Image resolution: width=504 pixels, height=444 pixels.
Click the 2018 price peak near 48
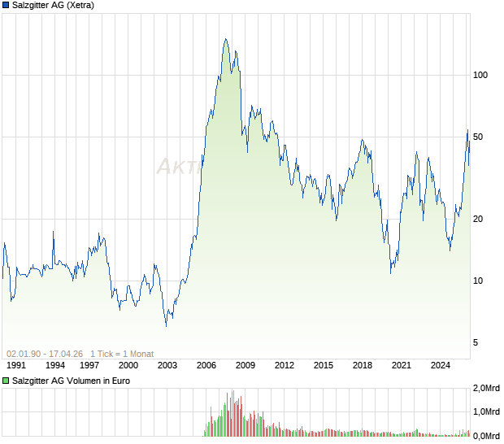(363, 140)
